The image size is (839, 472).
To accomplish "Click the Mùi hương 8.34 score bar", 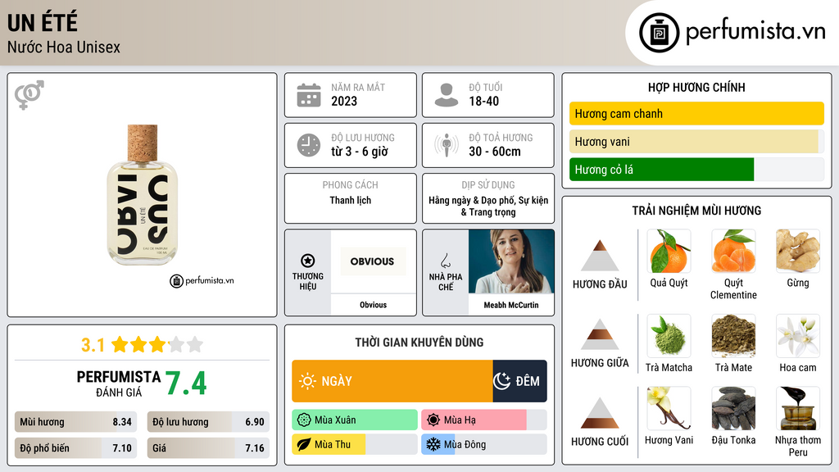I will 75,422.
